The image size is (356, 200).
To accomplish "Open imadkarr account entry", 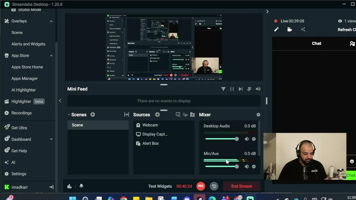I will (x=16, y=187).
